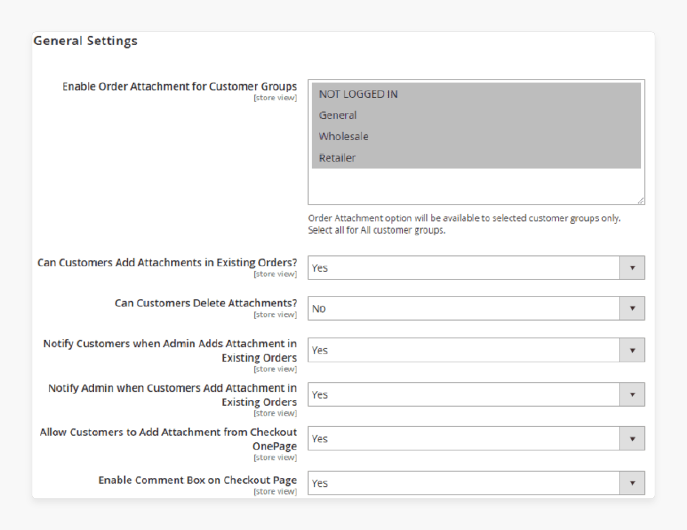Open 'Enable Comment Box on Checkout Page' dropdown
687x530 pixels.
click(x=476, y=483)
